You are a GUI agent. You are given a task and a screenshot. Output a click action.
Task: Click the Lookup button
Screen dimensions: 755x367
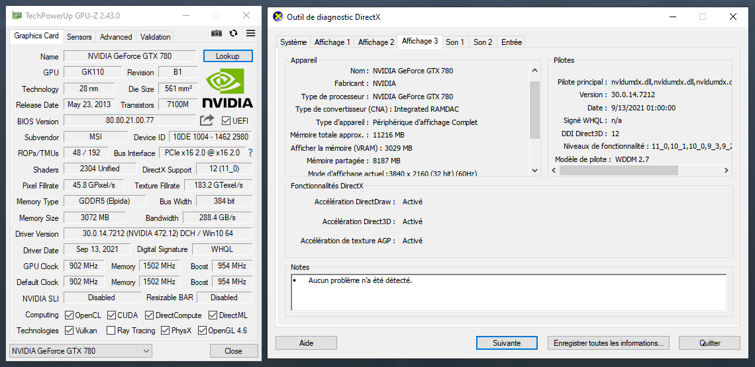point(228,56)
